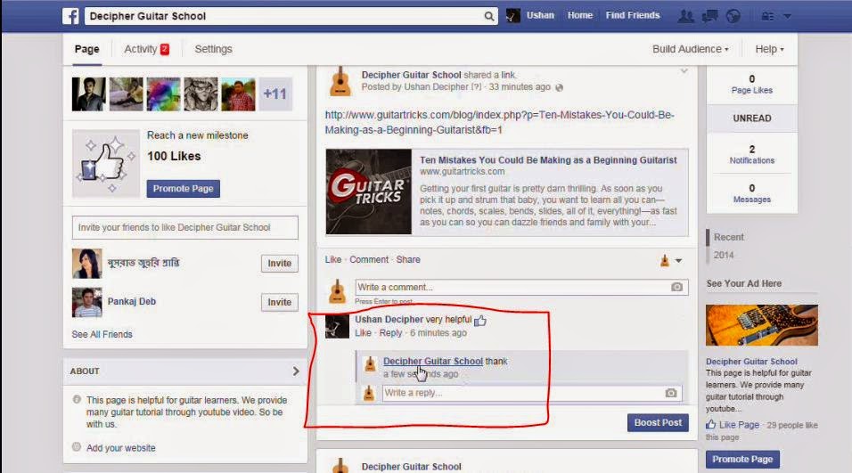Image resolution: width=852 pixels, height=473 pixels.
Task: Click guitar avatar of shared link post
Action: point(340,81)
